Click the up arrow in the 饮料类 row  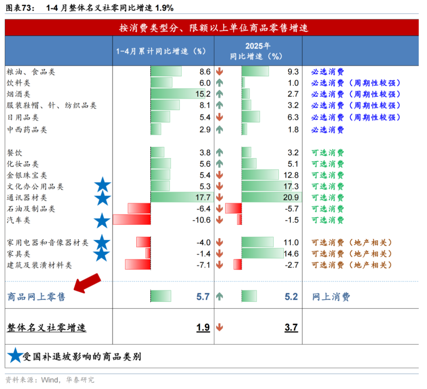(219, 83)
